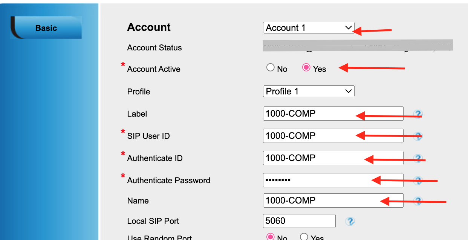Set Use Random Port to Yes
Screen dimensions: 468x240
coord(304,237)
